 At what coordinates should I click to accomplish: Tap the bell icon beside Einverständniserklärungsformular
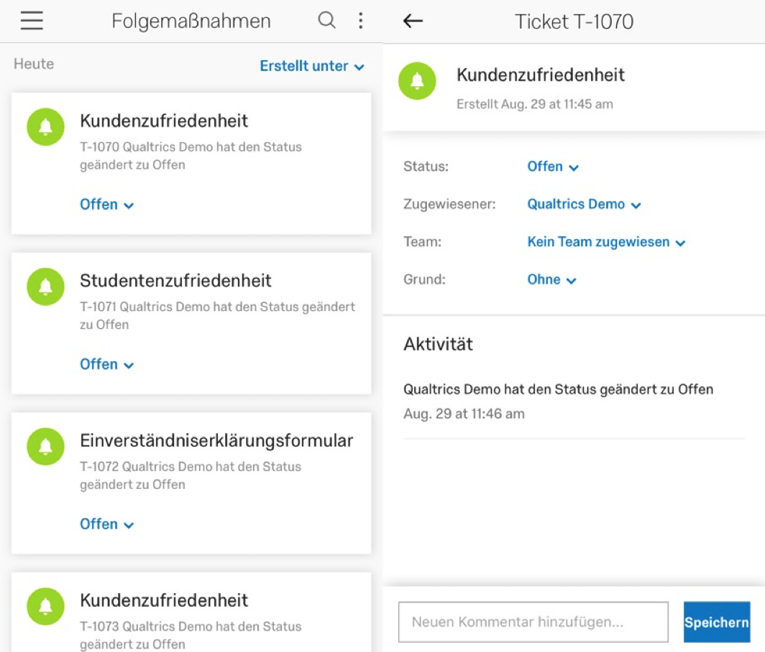point(45,447)
